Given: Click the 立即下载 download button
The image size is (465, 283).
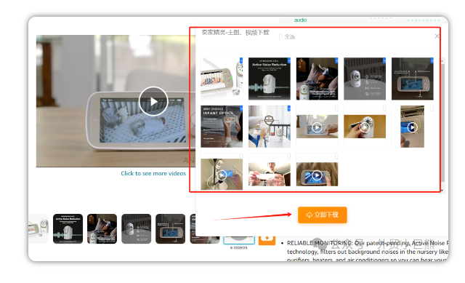Looking at the screenshot, I should [323, 215].
